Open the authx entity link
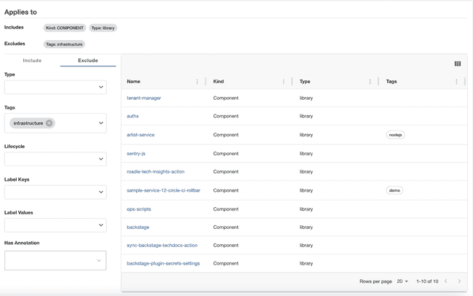The image size is (473, 296). click(x=132, y=116)
